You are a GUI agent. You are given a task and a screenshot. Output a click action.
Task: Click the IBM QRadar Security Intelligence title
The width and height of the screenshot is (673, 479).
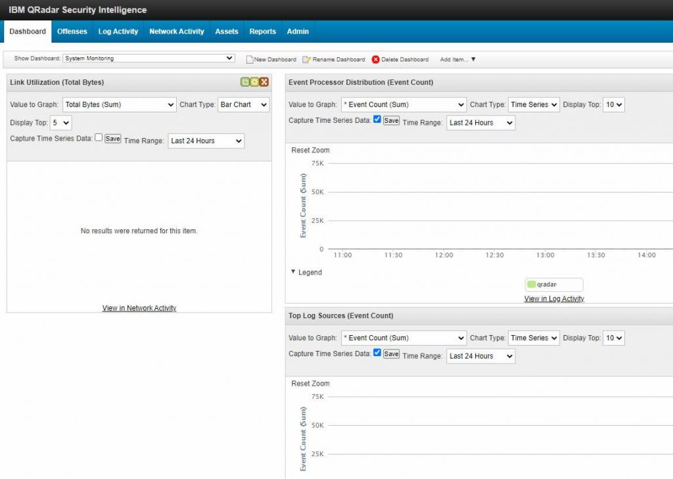78,10
